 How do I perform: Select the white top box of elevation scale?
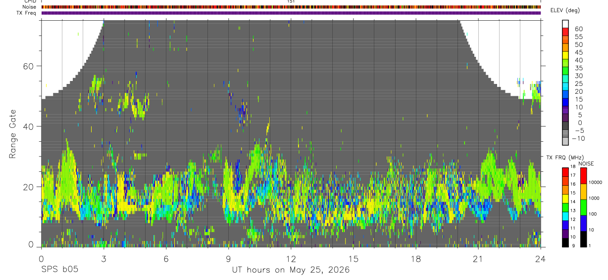point(566,23)
